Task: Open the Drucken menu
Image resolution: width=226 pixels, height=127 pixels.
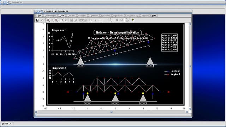Action: click(x=145, y=16)
